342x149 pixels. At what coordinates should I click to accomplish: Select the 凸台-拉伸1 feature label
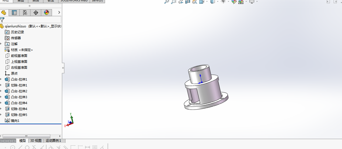pyautogui.click(x=19, y=79)
